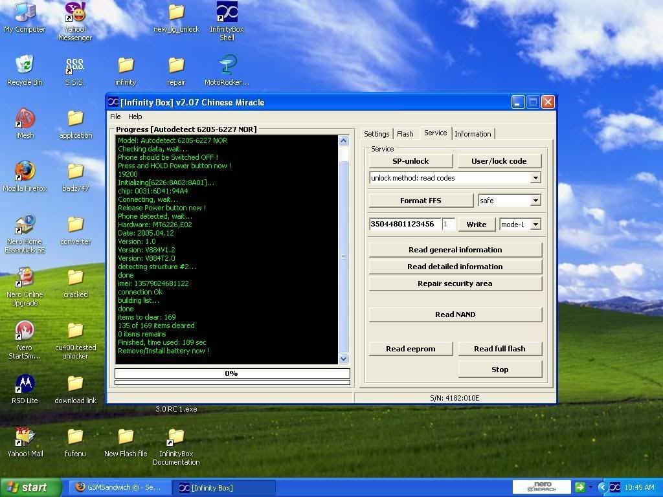663x497 pixels.
Task: Click the Hardware: MT6226,E02 log line
Action: point(155,225)
